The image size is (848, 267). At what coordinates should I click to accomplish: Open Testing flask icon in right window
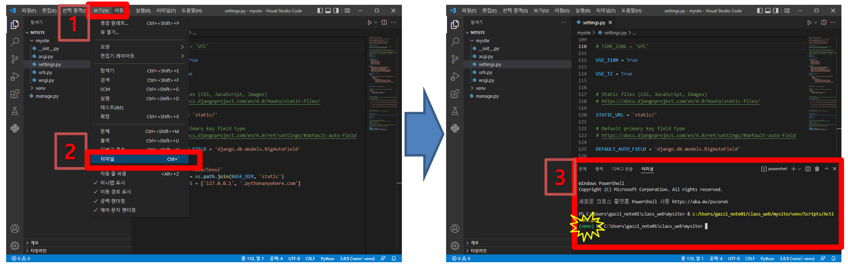[x=455, y=111]
